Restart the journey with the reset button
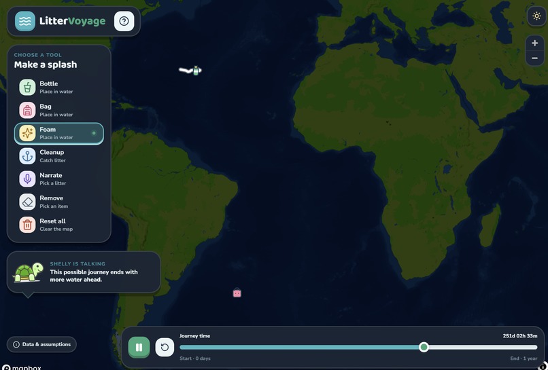The width and height of the screenshot is (548, 370). tap(165, 348)
